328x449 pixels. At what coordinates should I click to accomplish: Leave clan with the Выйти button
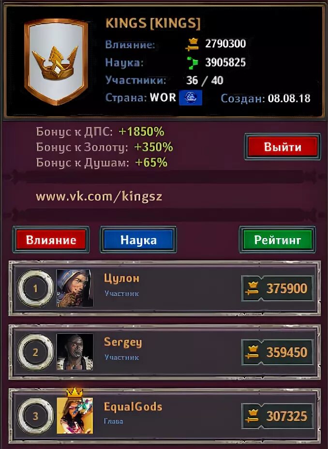[282, 147]
